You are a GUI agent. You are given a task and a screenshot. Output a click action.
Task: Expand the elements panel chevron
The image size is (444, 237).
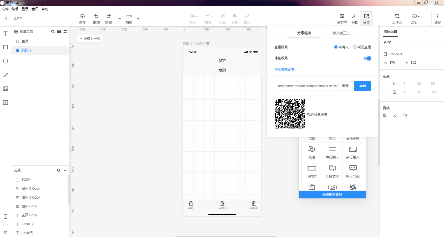point(65,171)
